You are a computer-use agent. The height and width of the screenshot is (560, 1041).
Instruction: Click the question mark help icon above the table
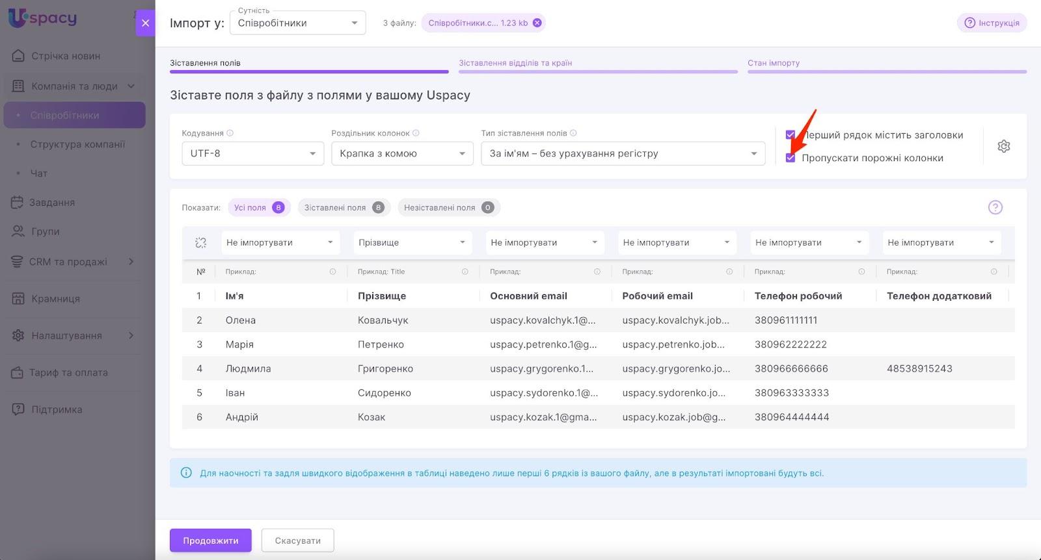(995, 207)
